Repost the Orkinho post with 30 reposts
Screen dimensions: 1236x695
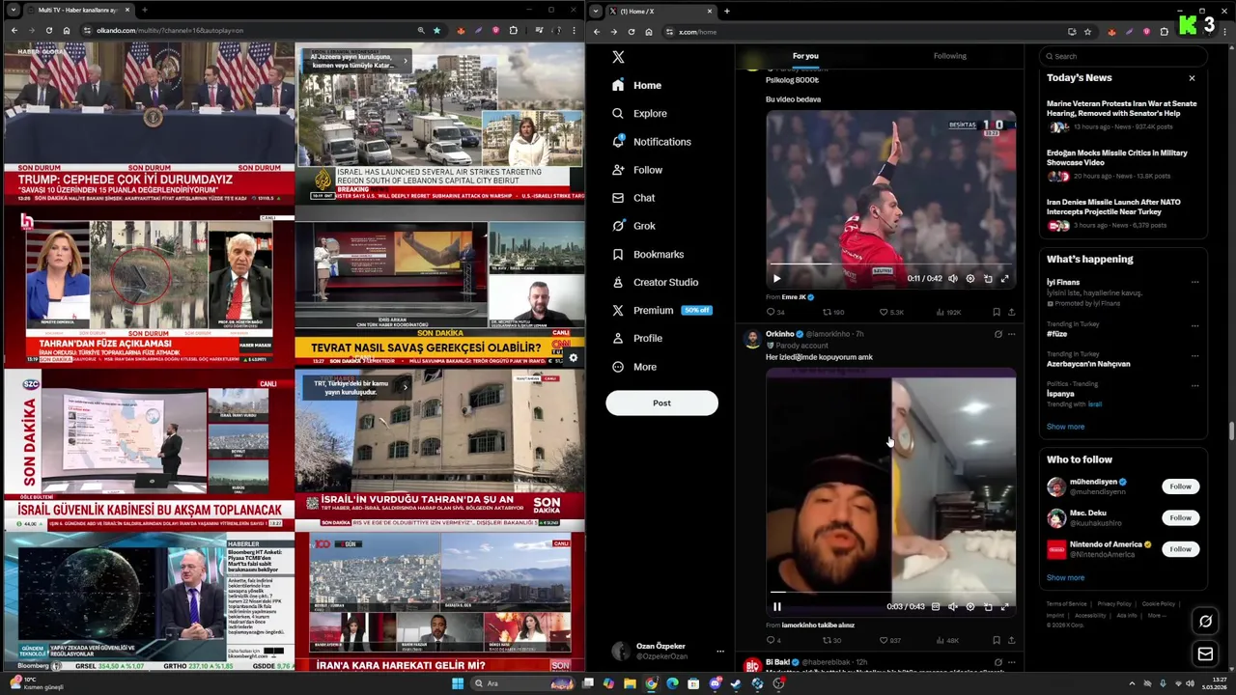tap(831, 640)
